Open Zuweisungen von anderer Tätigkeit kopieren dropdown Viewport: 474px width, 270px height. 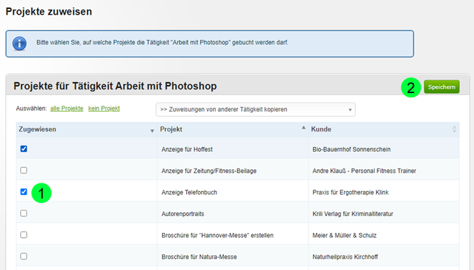[255, 109]
